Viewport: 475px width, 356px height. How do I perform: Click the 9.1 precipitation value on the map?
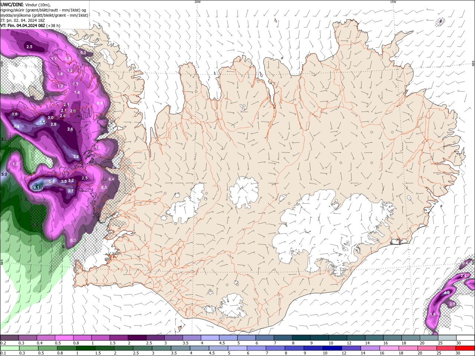tap(36, 187)
